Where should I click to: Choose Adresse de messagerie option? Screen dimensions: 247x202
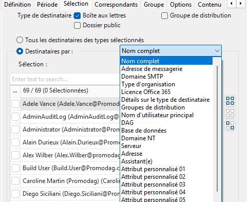coord(166,69)
